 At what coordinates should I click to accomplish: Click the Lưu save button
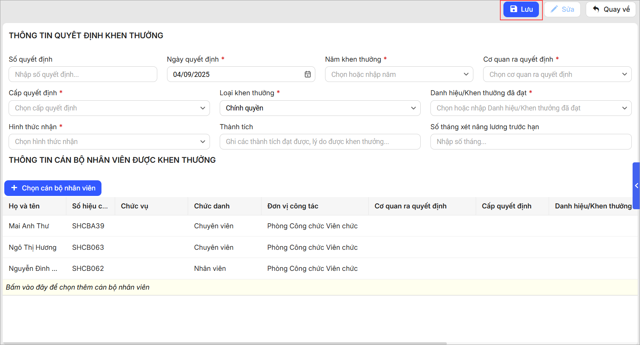[521, 9]
